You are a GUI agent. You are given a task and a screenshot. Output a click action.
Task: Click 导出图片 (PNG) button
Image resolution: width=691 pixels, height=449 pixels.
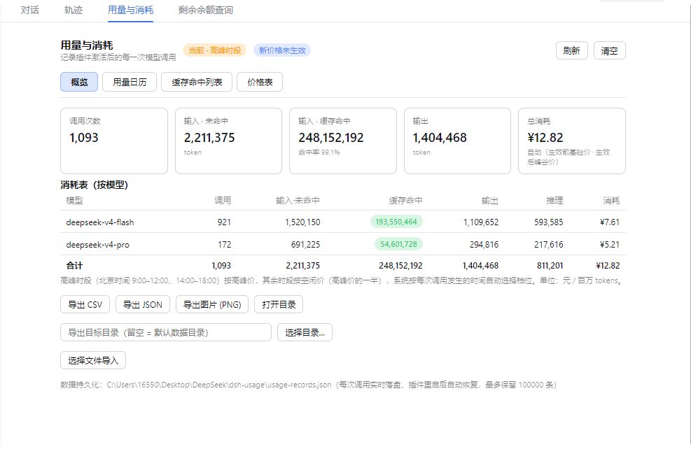pos(212,305)
